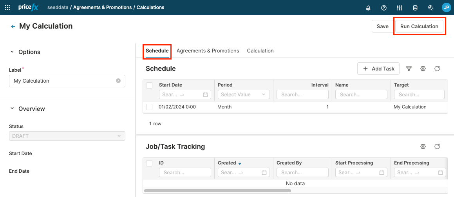454x197 pixels.
Task: Collapse the Options section
Action: point(12,52)
